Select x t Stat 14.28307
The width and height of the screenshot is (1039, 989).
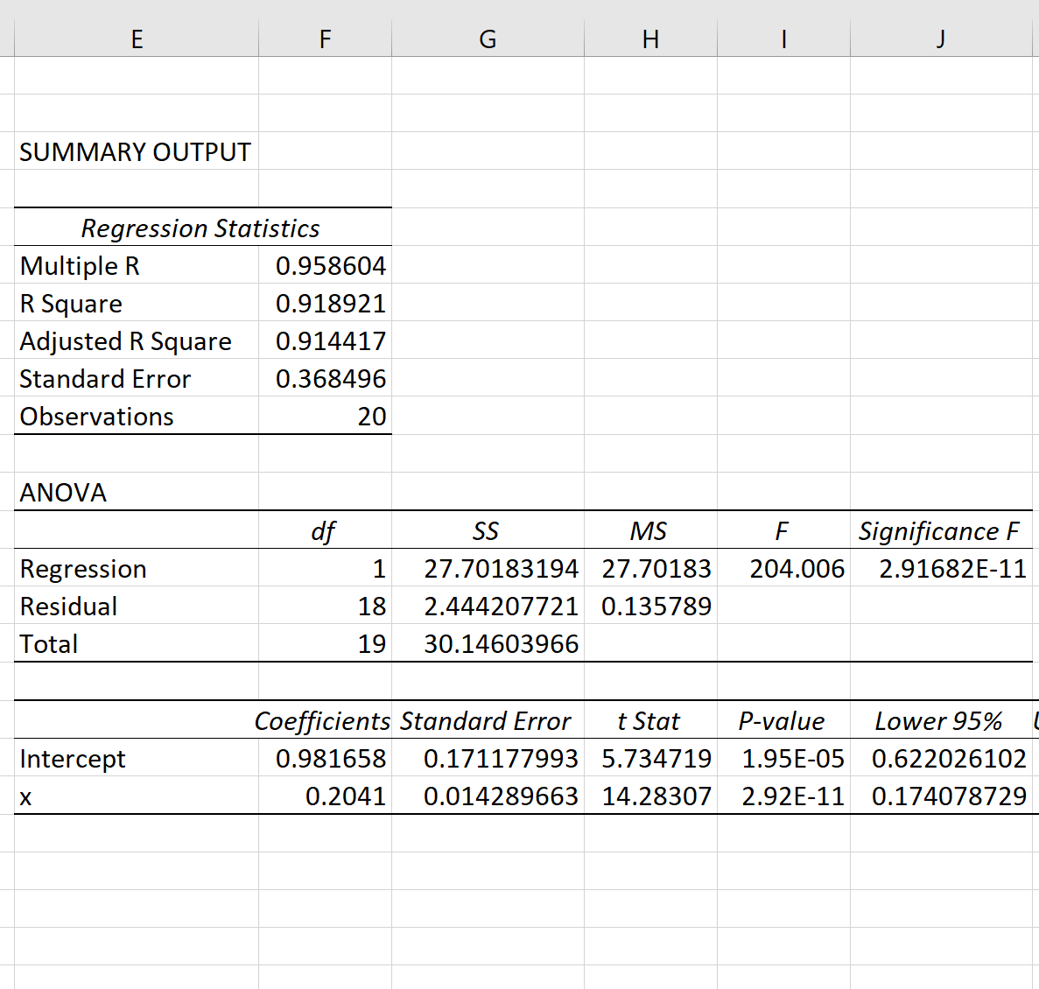(650, 796)
